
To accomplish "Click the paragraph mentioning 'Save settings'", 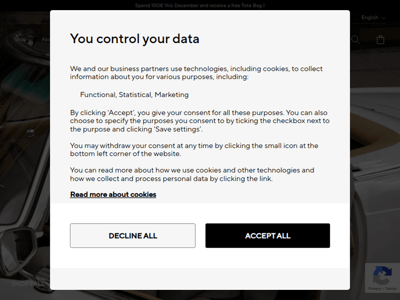I will tap(199, 121).
